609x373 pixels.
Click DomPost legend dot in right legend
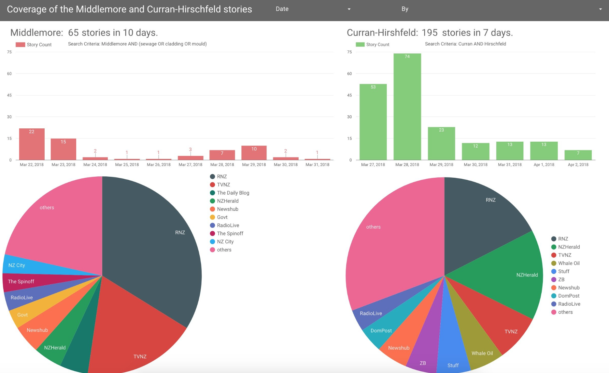554,296
